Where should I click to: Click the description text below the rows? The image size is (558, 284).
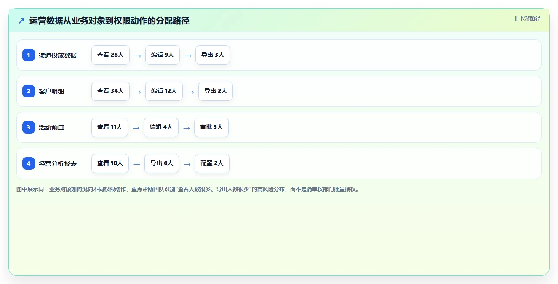tap(188, 189)
